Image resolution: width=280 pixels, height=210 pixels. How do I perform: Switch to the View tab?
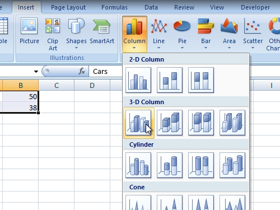pyautogui.click(x=217, y=7)
